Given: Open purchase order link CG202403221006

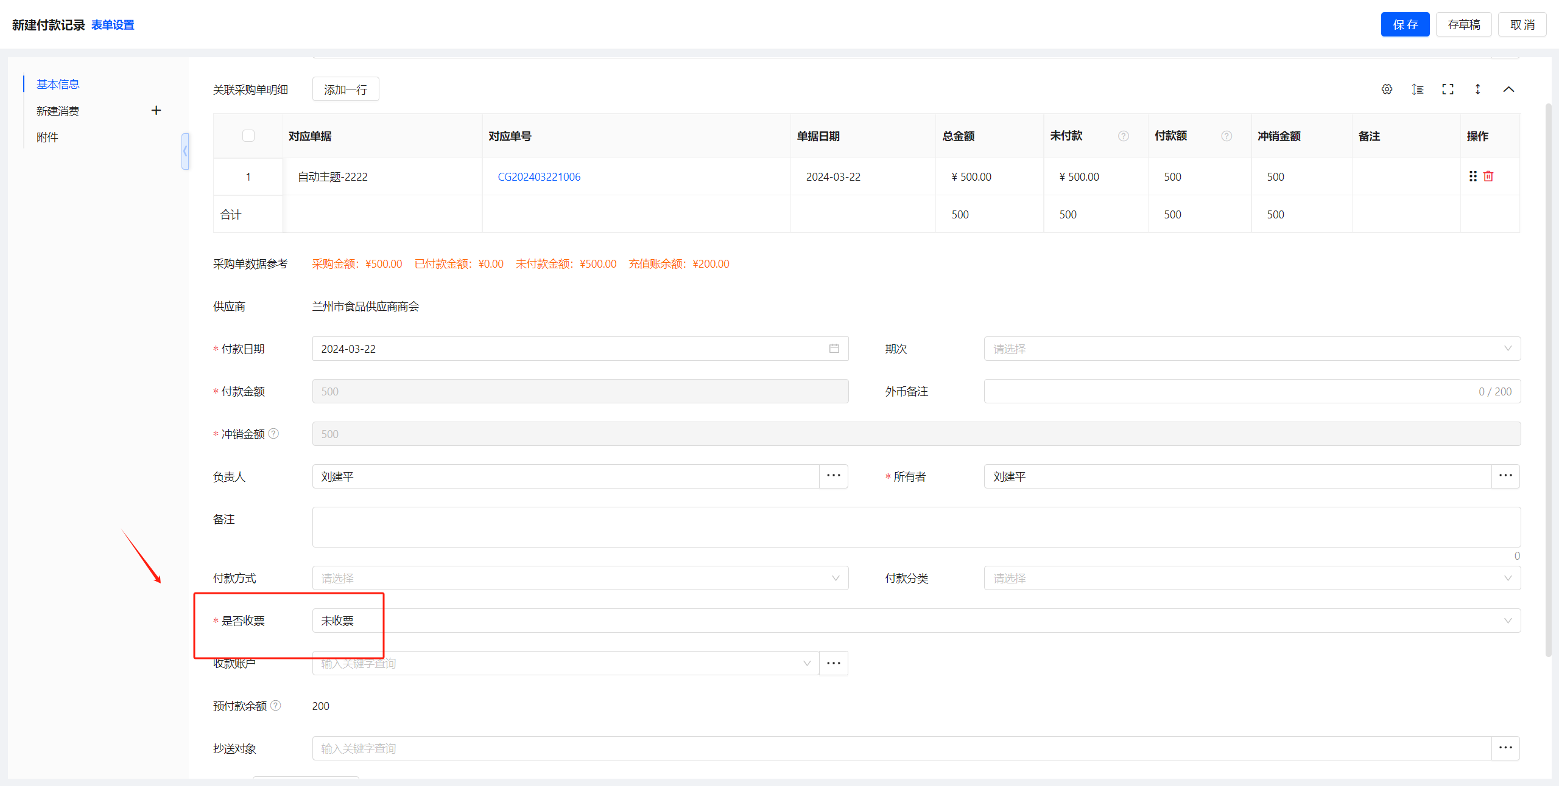Looking at the screenshot, I should click(539, 177).
